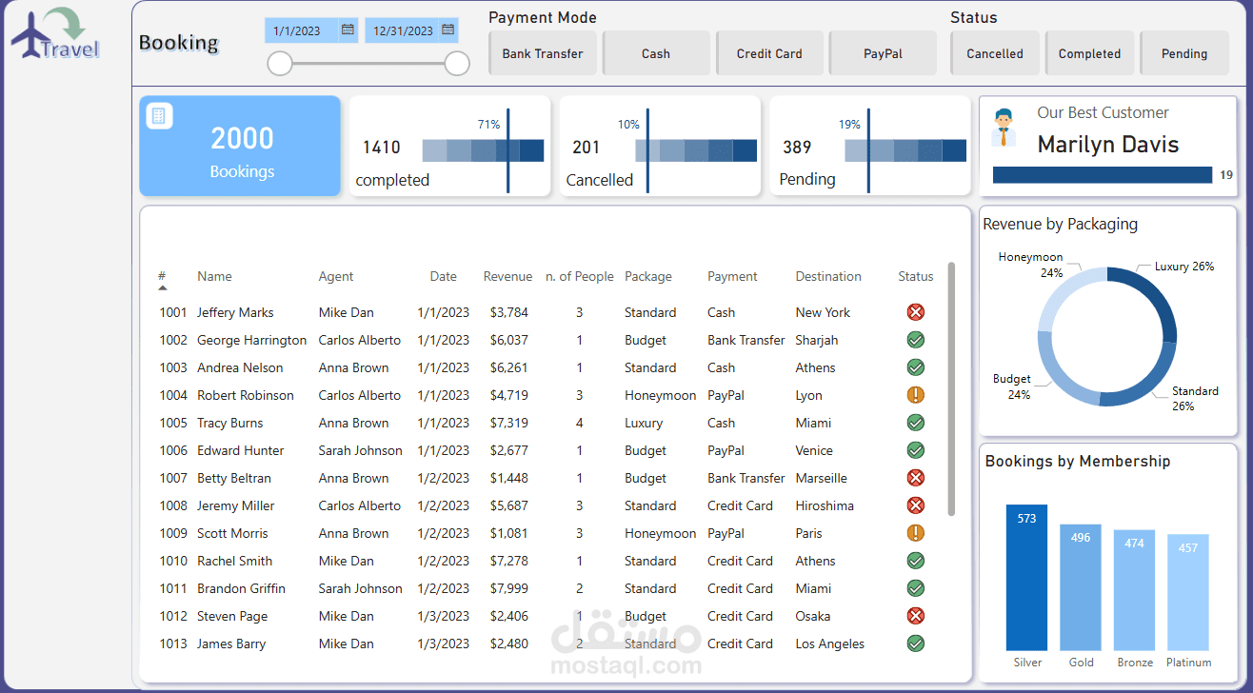1253x693 pixels.
Task: Sort table by Status column header
Action: pos(916,276)
